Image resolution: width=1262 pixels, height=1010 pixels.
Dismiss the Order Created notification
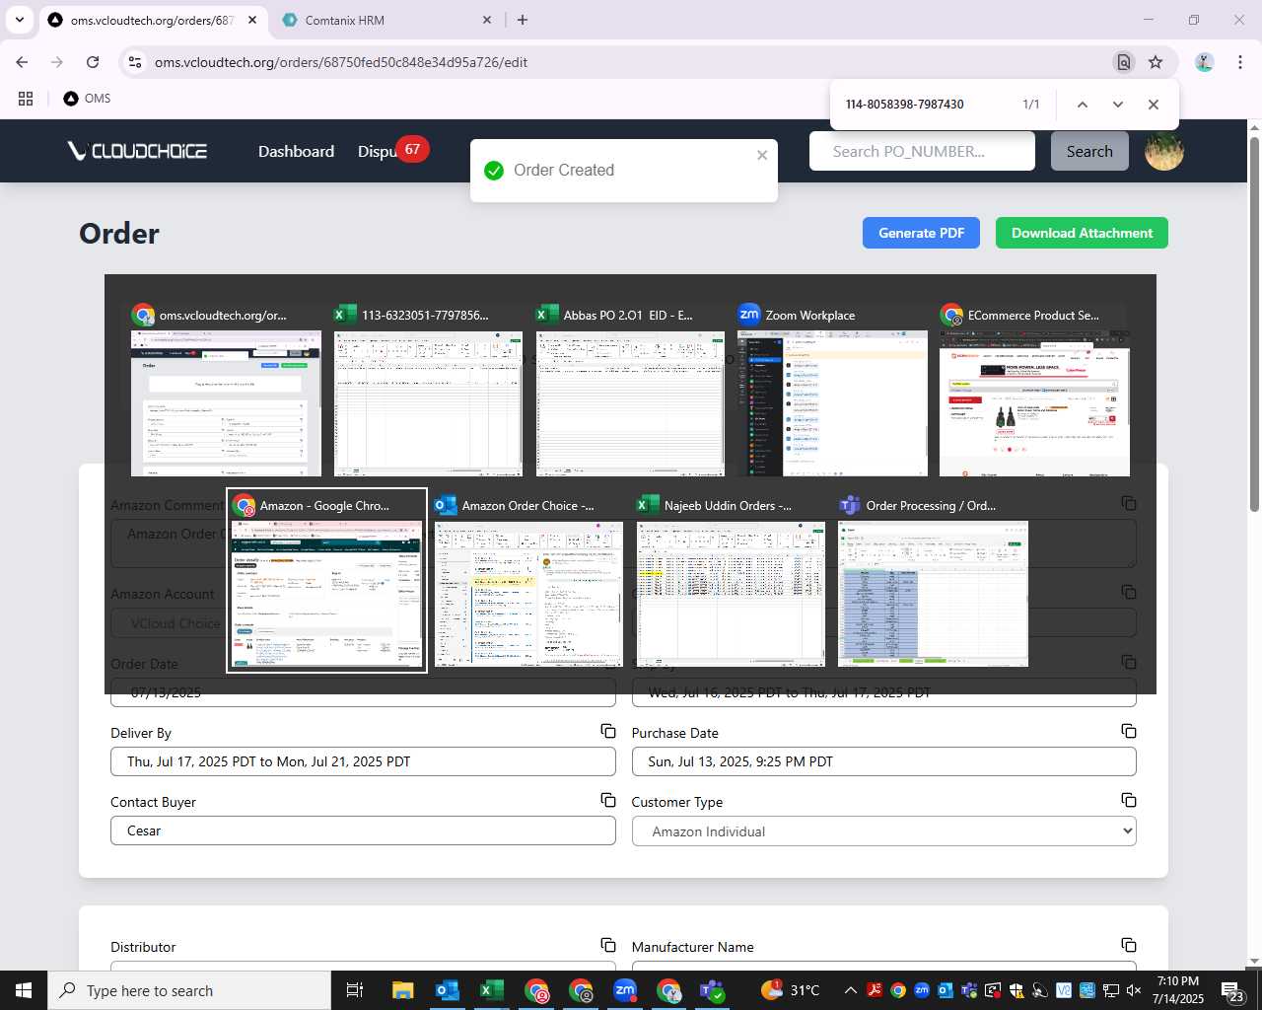click(x=762, y=155)
